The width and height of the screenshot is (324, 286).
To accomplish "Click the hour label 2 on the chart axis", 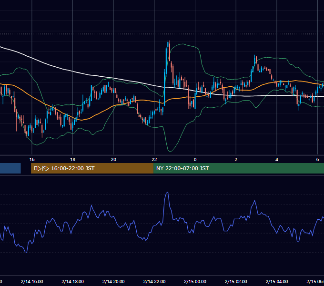I will pyautogui.click(x=236, y=160).
